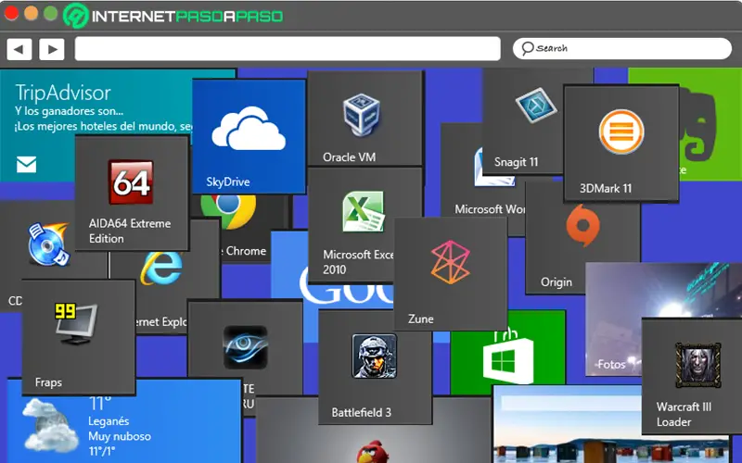Click 'Y los ganadores son...' text
Screen dimensions: 742x463
click(x=69, y=111)
